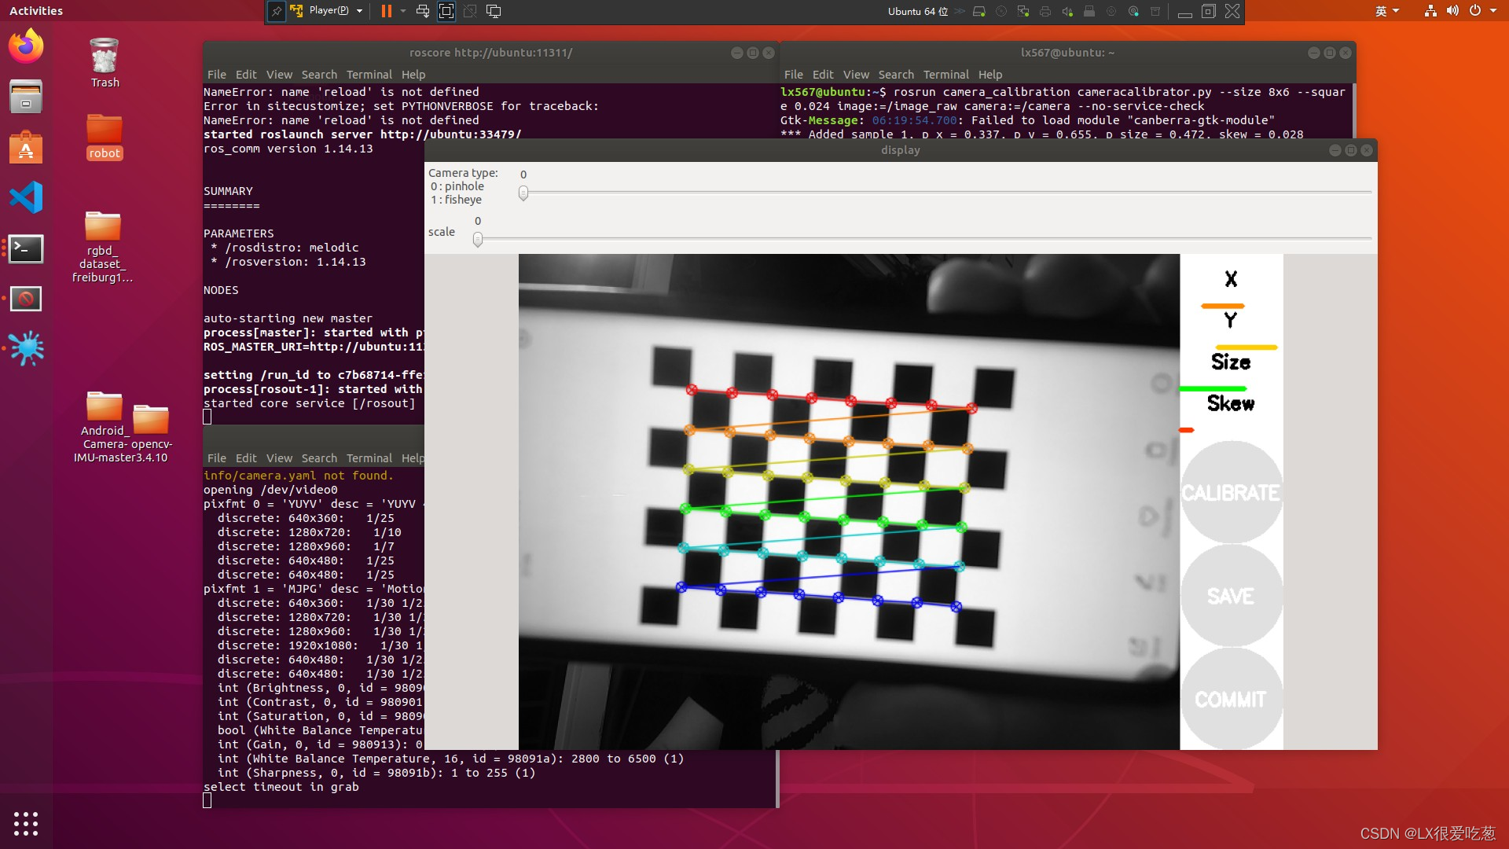Open Search menu in lx567@ubuntu terminal
The image size is (1509, 849).
point(896,75)
